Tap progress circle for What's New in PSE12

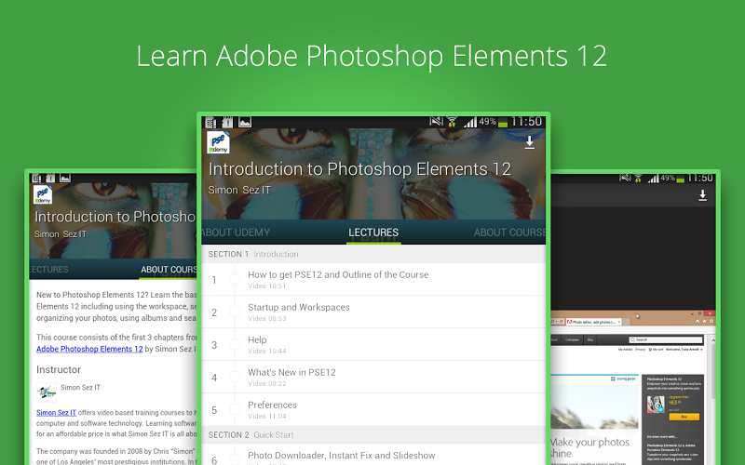point(236,378)
